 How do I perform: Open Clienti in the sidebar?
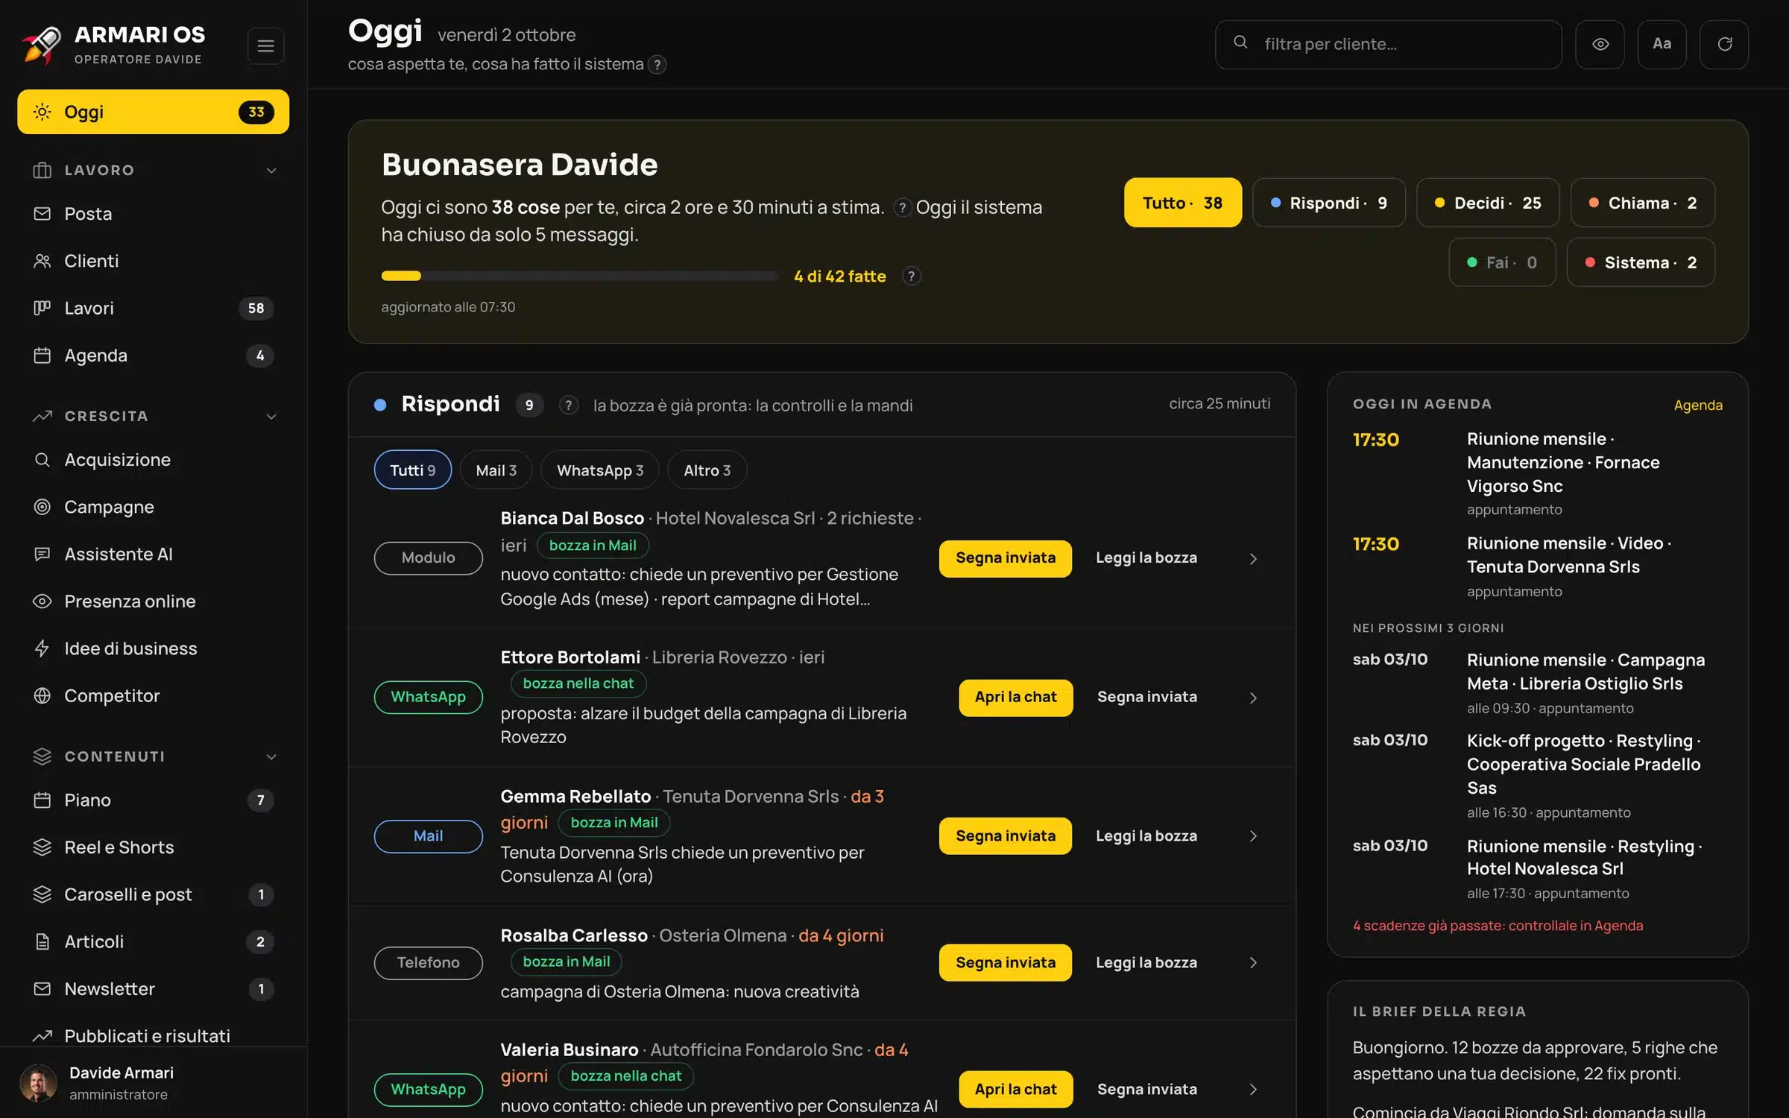[153, 261]
